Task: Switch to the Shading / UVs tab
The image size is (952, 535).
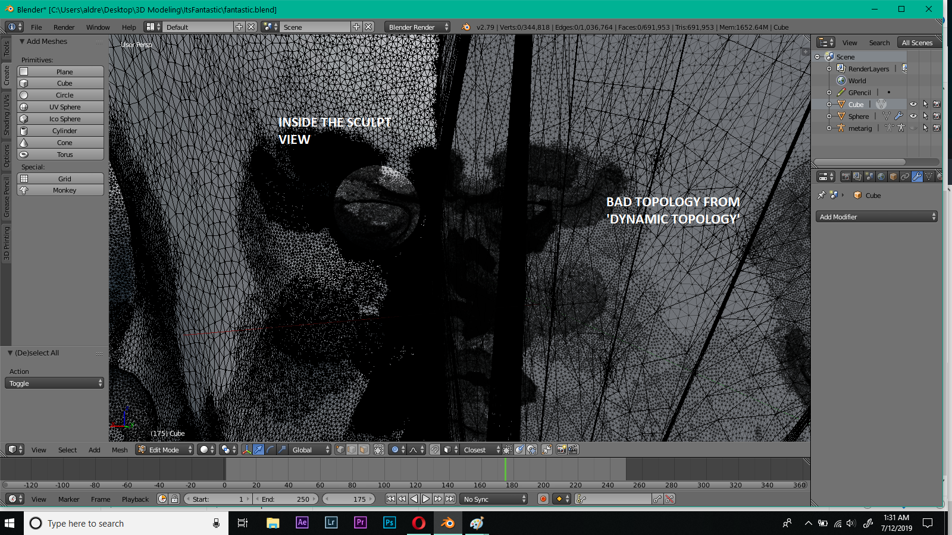Action: pos(7,115)
